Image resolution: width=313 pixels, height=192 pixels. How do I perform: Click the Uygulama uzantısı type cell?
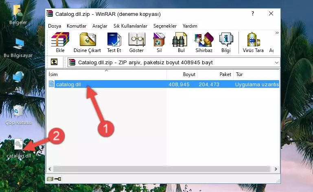(x=257, y=85)
